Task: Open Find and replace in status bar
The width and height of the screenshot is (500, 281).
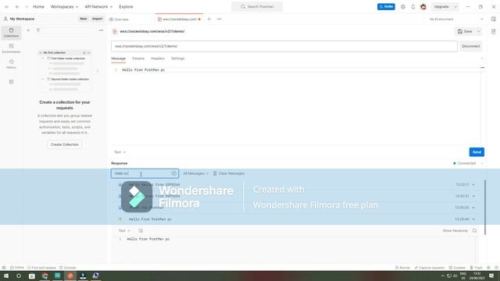Action: coord(41,268)
